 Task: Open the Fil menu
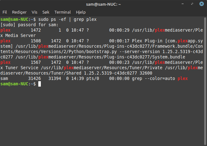(x=5, y=12)
